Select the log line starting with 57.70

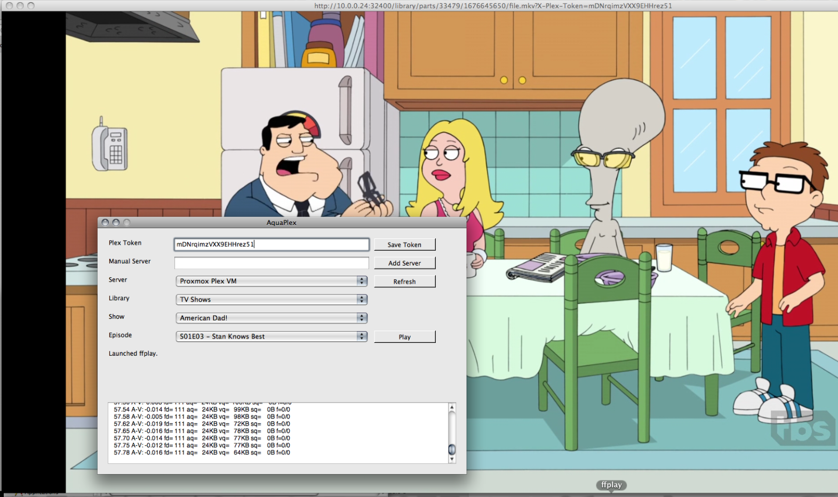[202, 438]
